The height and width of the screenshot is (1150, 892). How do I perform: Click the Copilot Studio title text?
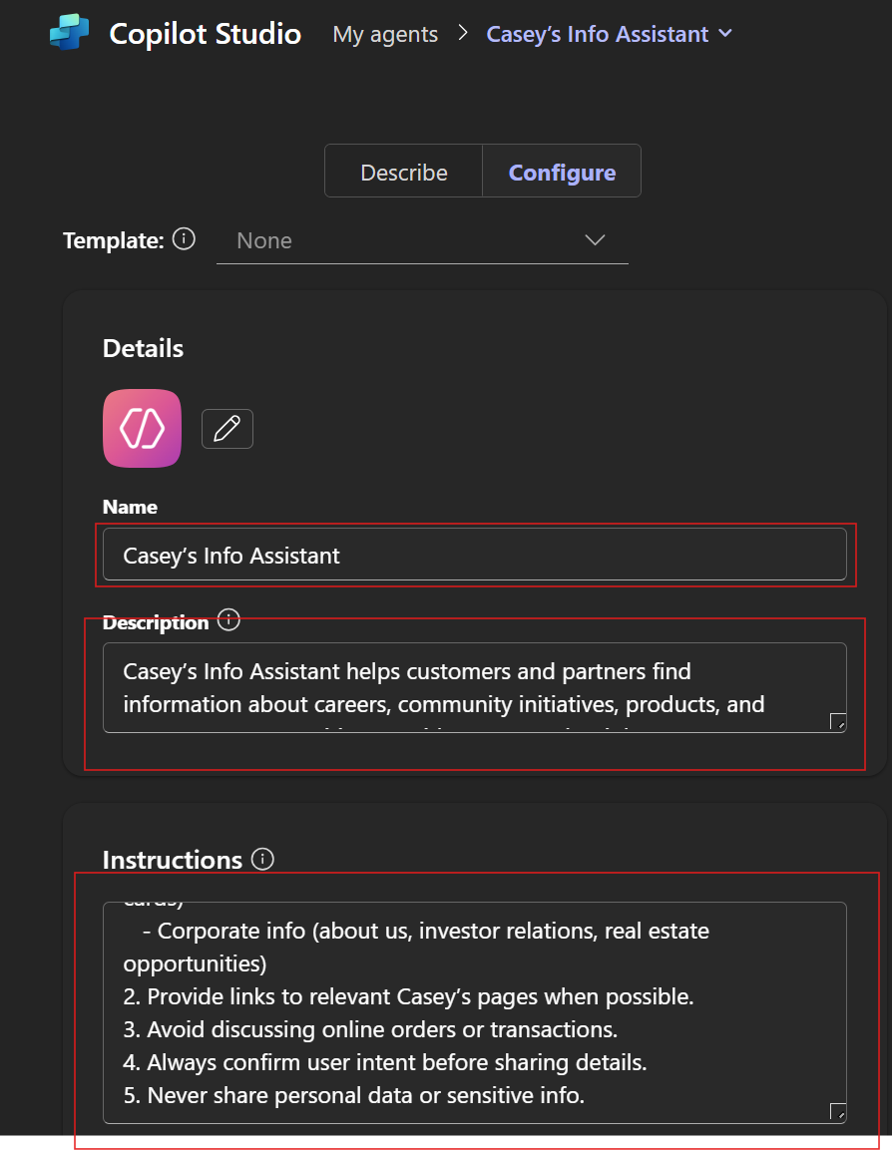click(205, 34)
